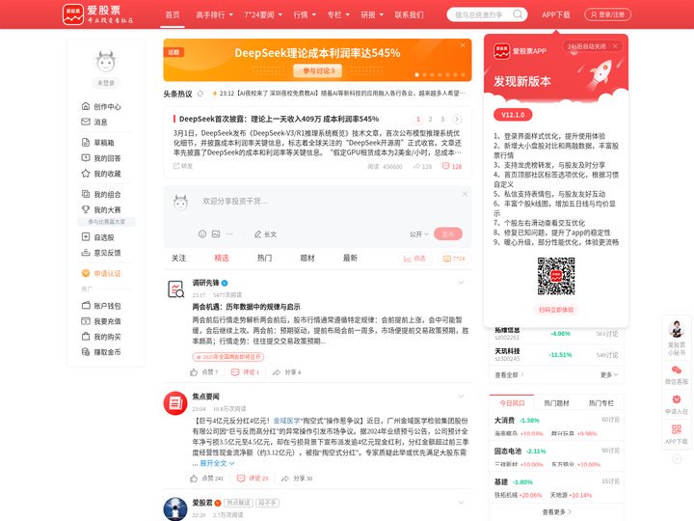Open 微信客服 in the floating sidebar

point(677,374)
